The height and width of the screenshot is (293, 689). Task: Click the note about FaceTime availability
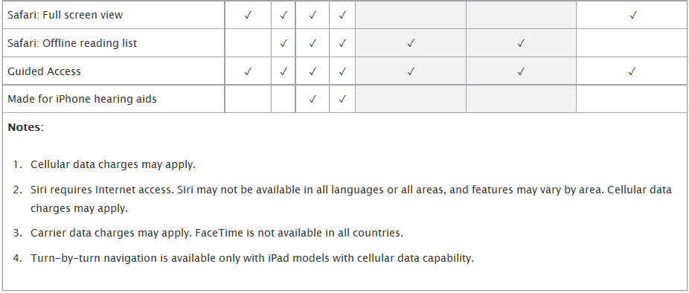(x=217, y=232)
